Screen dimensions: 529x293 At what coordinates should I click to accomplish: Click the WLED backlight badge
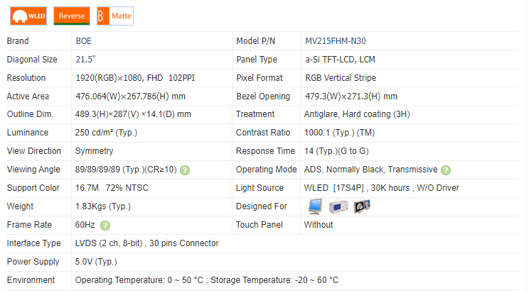click(x=28, y=16)
